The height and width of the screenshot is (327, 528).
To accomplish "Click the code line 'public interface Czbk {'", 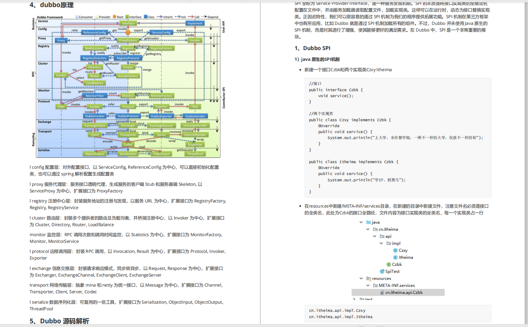I will pos(336,90).
